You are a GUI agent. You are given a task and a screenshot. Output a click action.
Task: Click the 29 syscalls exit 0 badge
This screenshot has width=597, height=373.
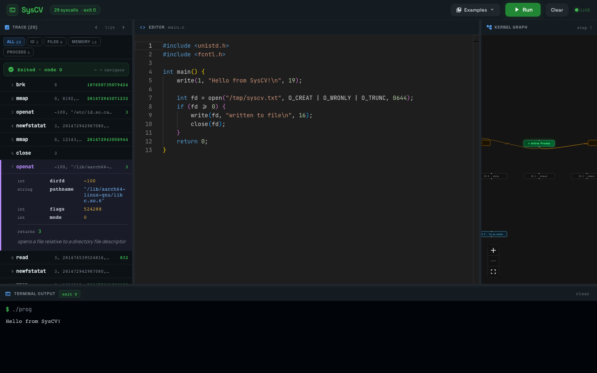point(75,10)
